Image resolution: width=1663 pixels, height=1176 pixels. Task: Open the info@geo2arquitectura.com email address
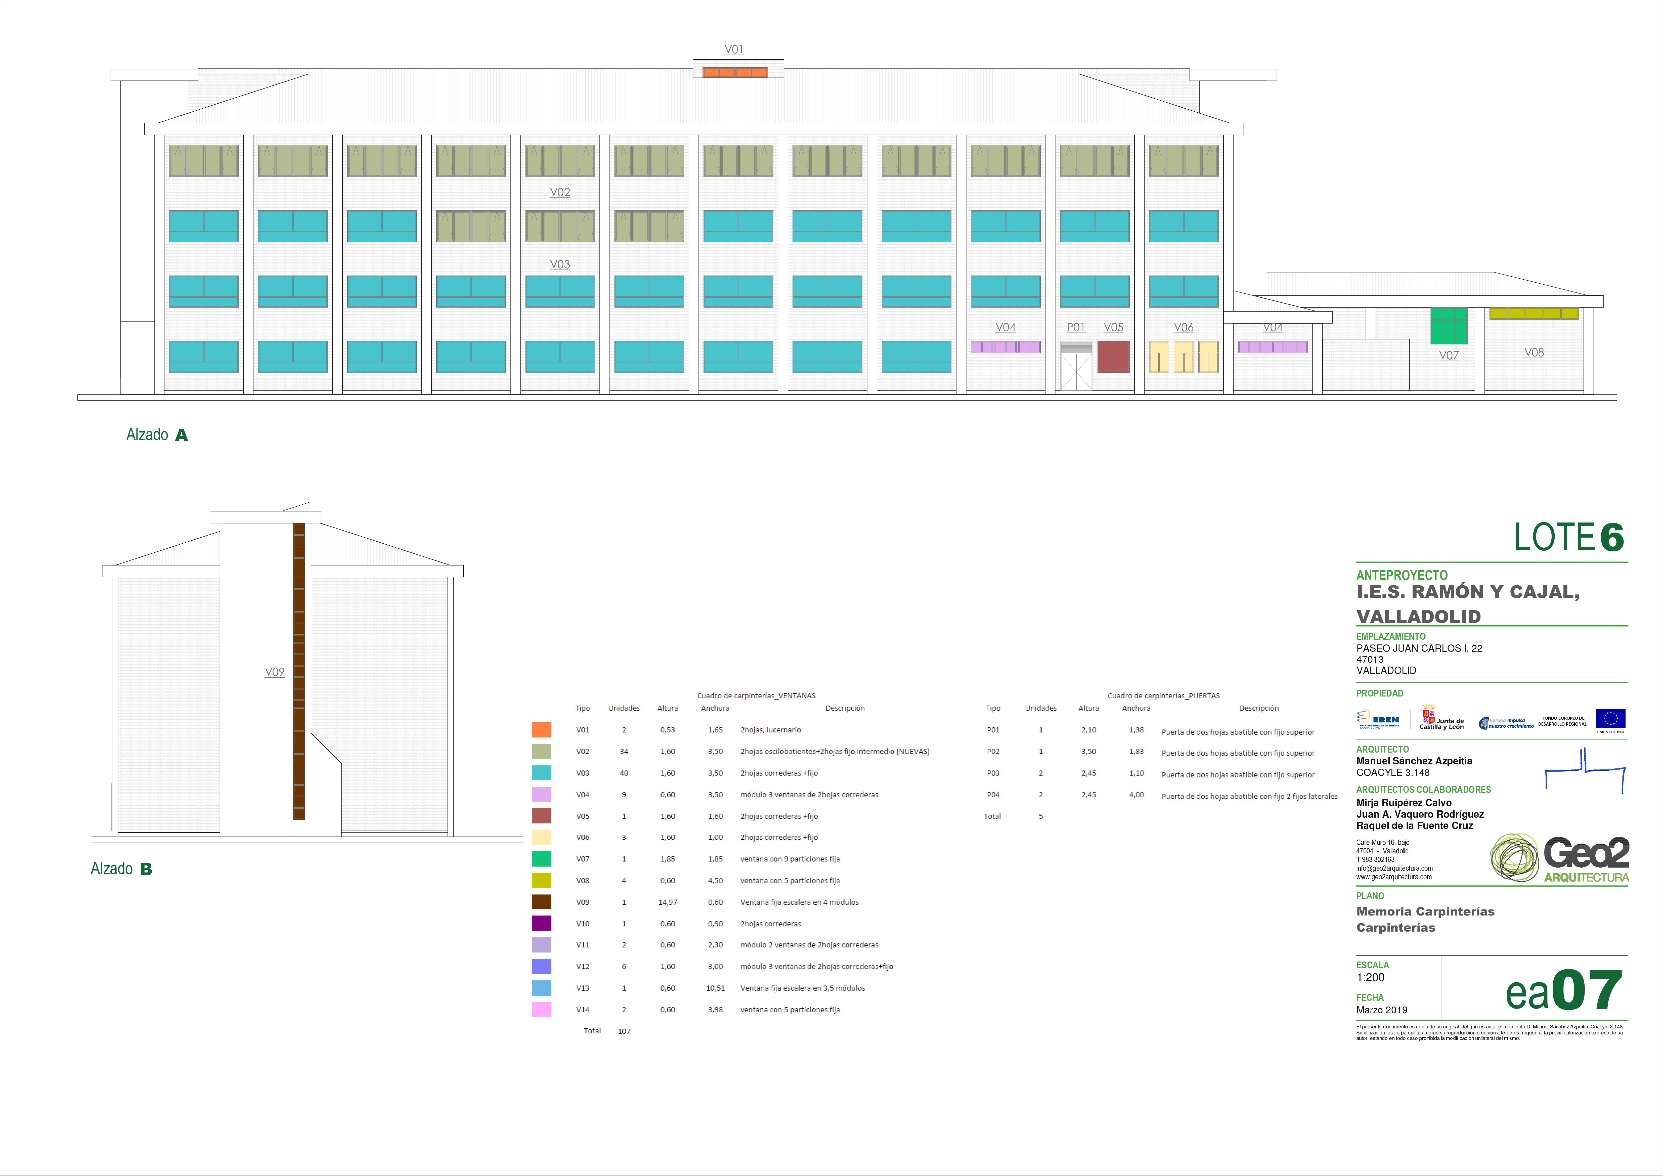[x=1394, y=868]
